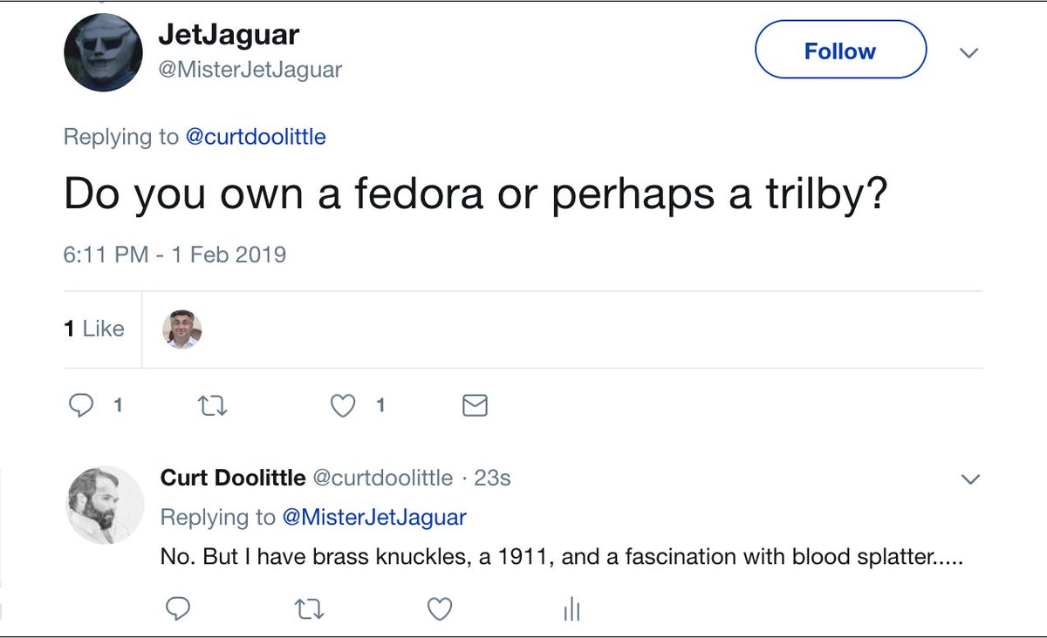
Task: View the profile of the user who liked
Action: (182, 329)
